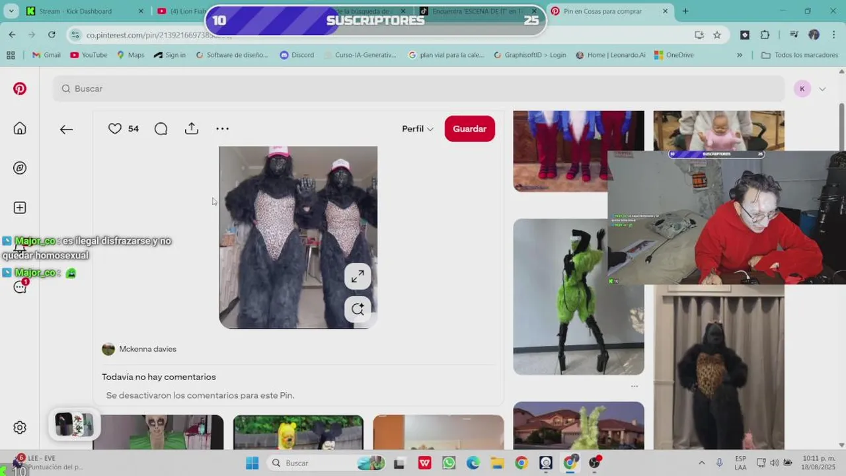
Task: Open the K profile avatar
Action: click(802, 89)
